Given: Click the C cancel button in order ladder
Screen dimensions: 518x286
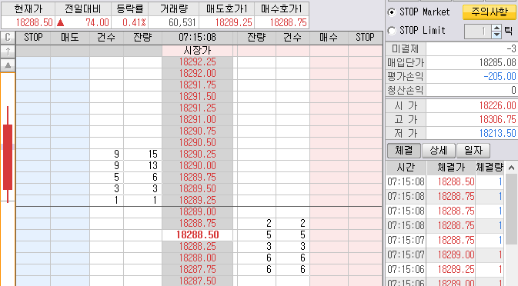Looking at the screenshot, I should [x=8, y=37].
